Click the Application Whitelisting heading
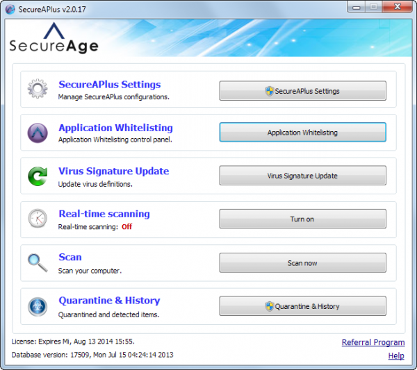The width and height of the screenshot is (417, 370). 115,128
